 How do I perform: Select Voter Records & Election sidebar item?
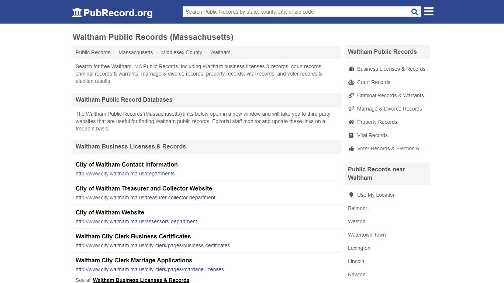pyautogui.click(x=391, y=149)
